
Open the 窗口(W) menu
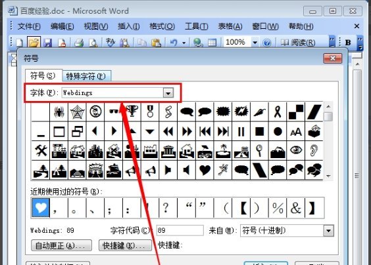pos(265,26)
